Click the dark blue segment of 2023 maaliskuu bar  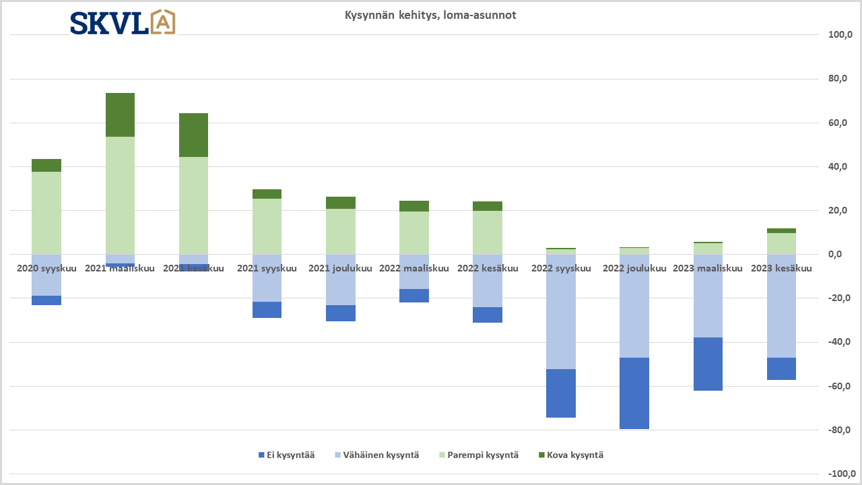click(x=708, y=364)
